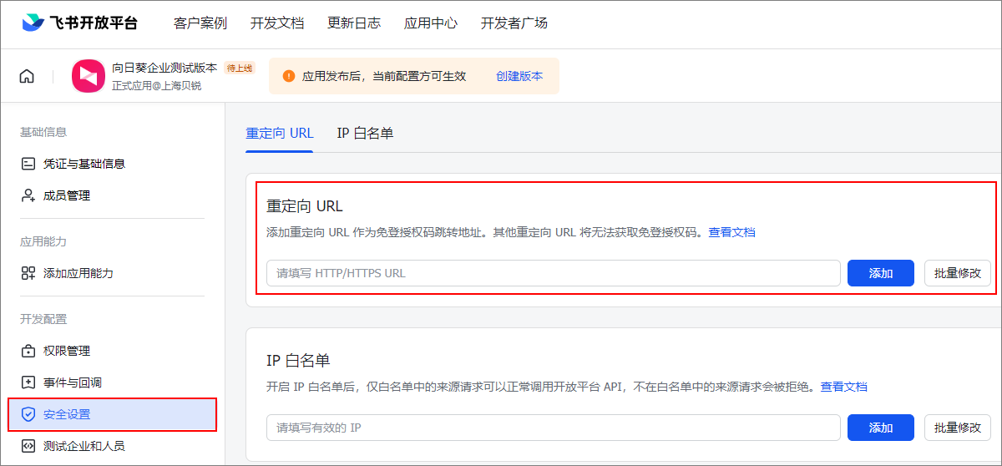This screenshot has height=466, width=1002.
Task: Click the 安全设置 shield icon
Action: coord(28,414)
